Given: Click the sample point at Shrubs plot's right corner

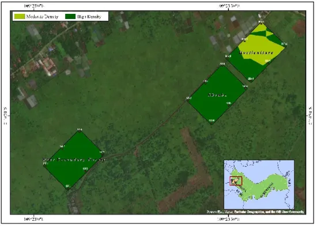Looking at the screenshot, I should pos(245,88).
